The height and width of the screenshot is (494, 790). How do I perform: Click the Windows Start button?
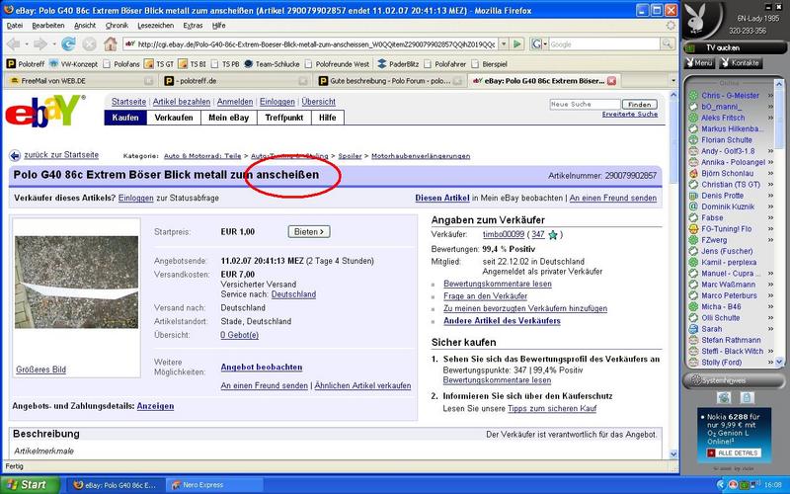[x=29, y=485]
